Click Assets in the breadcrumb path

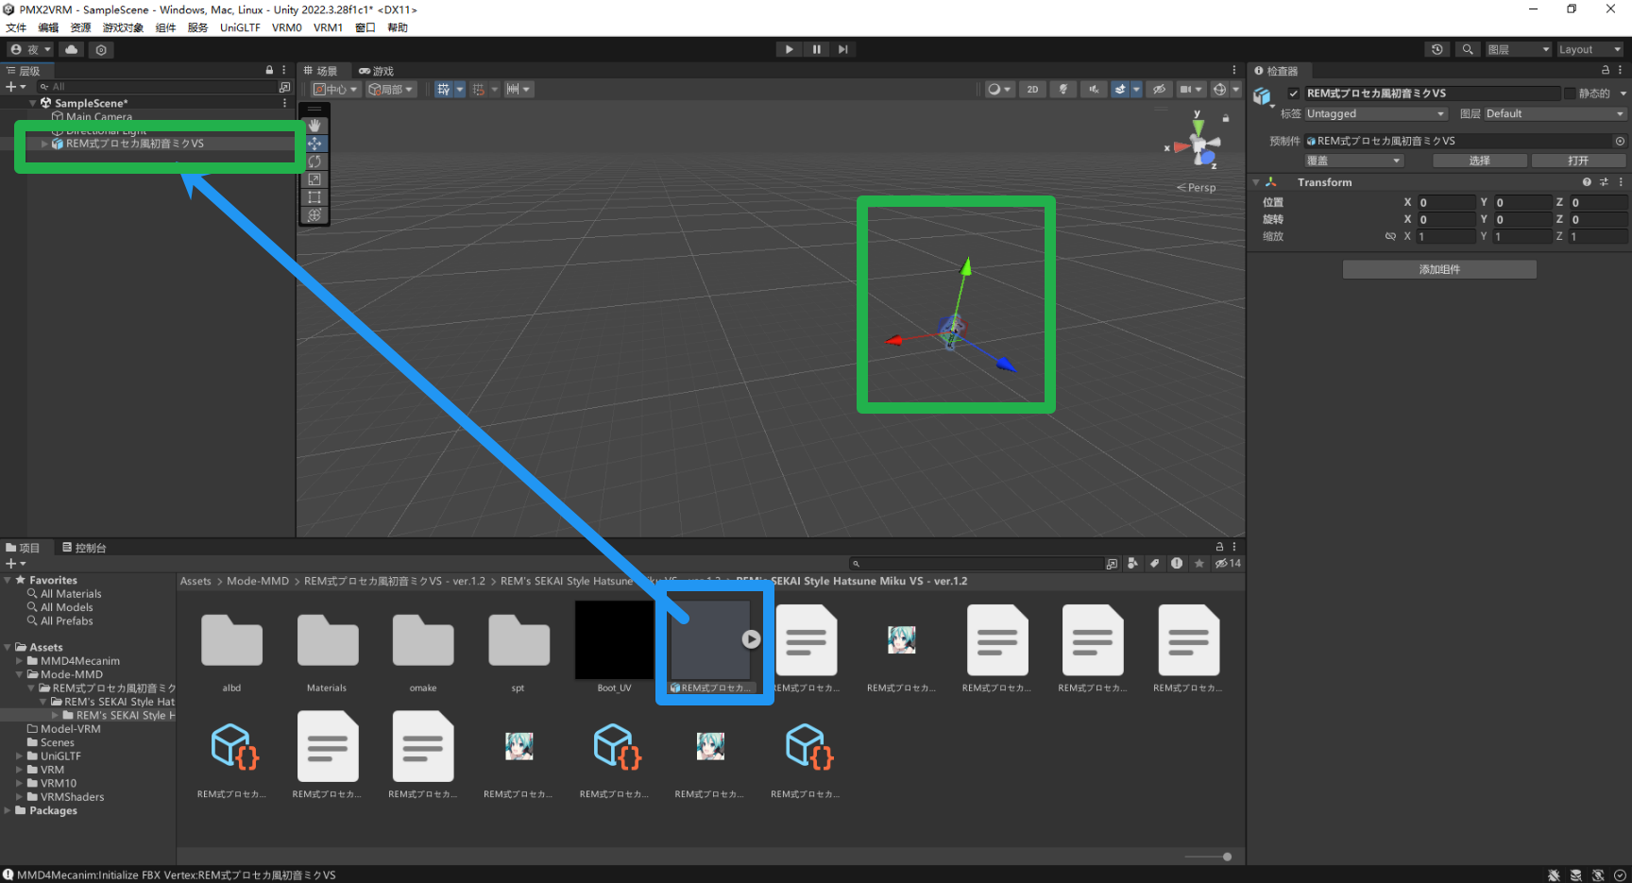point(195,581)
